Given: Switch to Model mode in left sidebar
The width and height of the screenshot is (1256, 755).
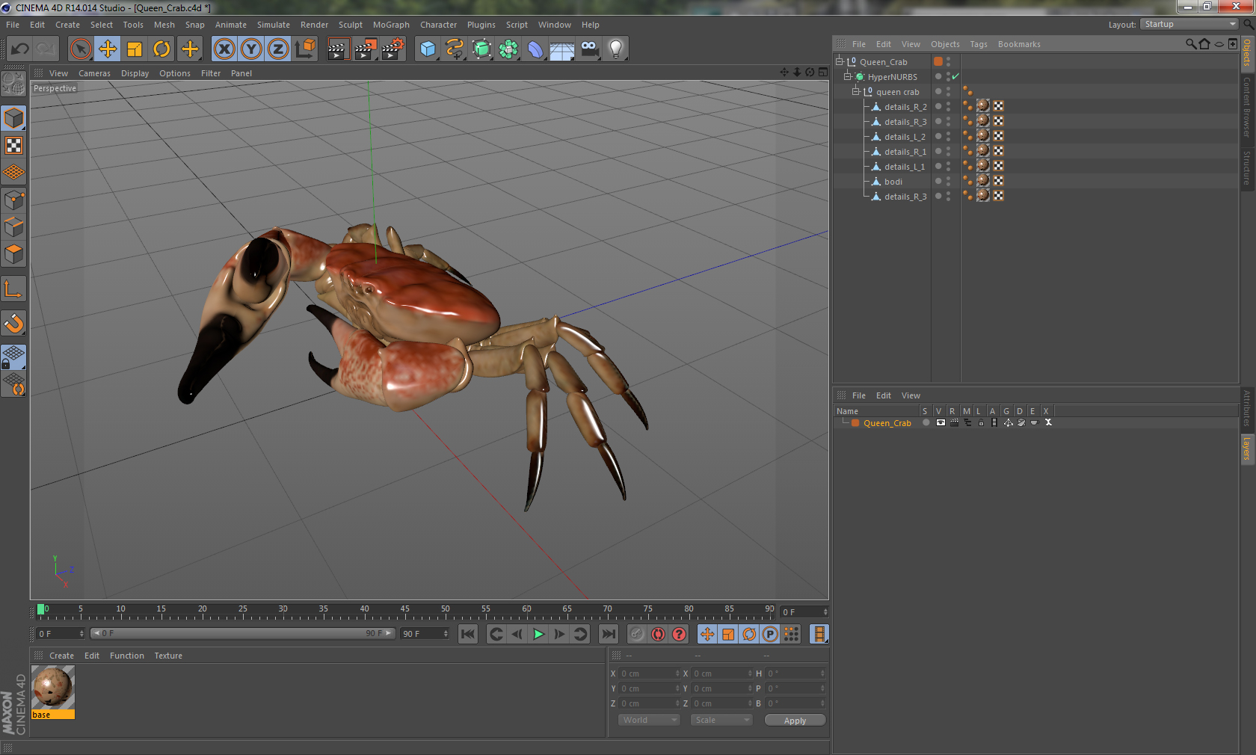Looking at the screenshot, I should 13,119.
